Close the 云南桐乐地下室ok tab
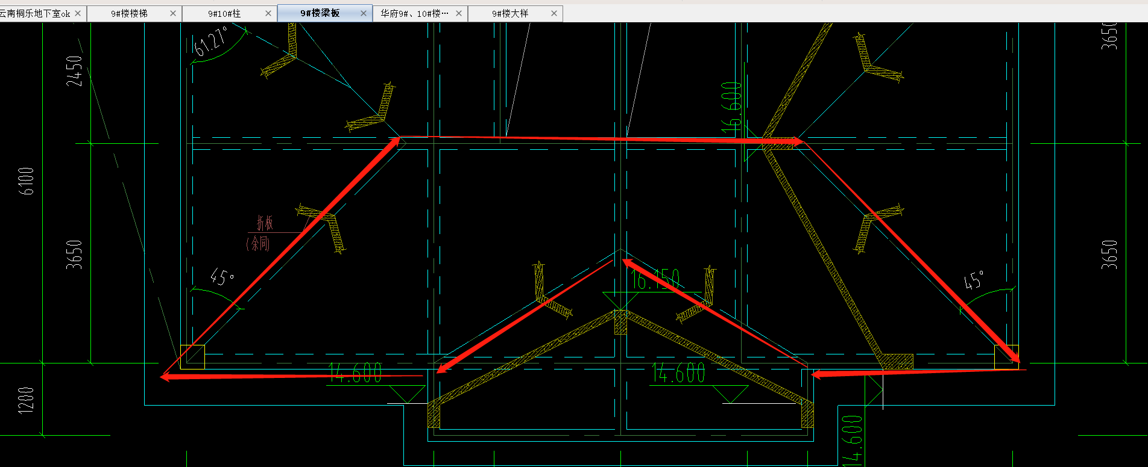1148x467 pixels. 78,13
